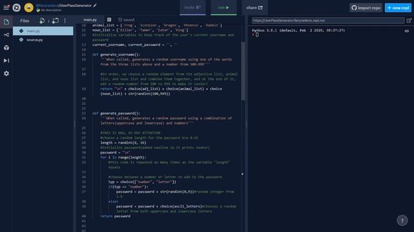Open the yellow user avatar profile
The width and height of the screenshot is (414, 232).
28,8
